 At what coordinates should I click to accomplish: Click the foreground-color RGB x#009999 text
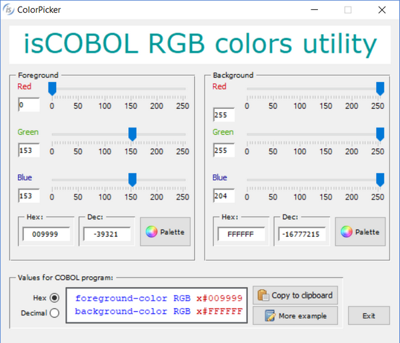(159, 298)
